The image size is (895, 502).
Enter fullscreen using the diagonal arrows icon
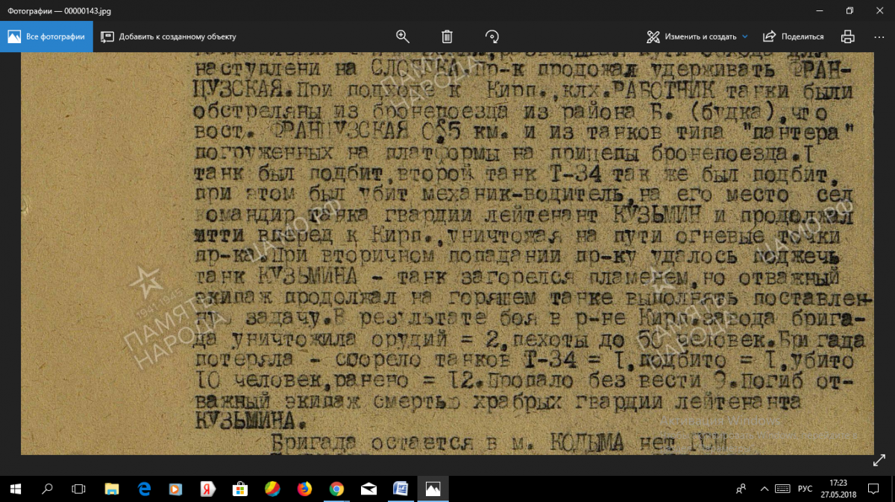[x=879, y=461]
